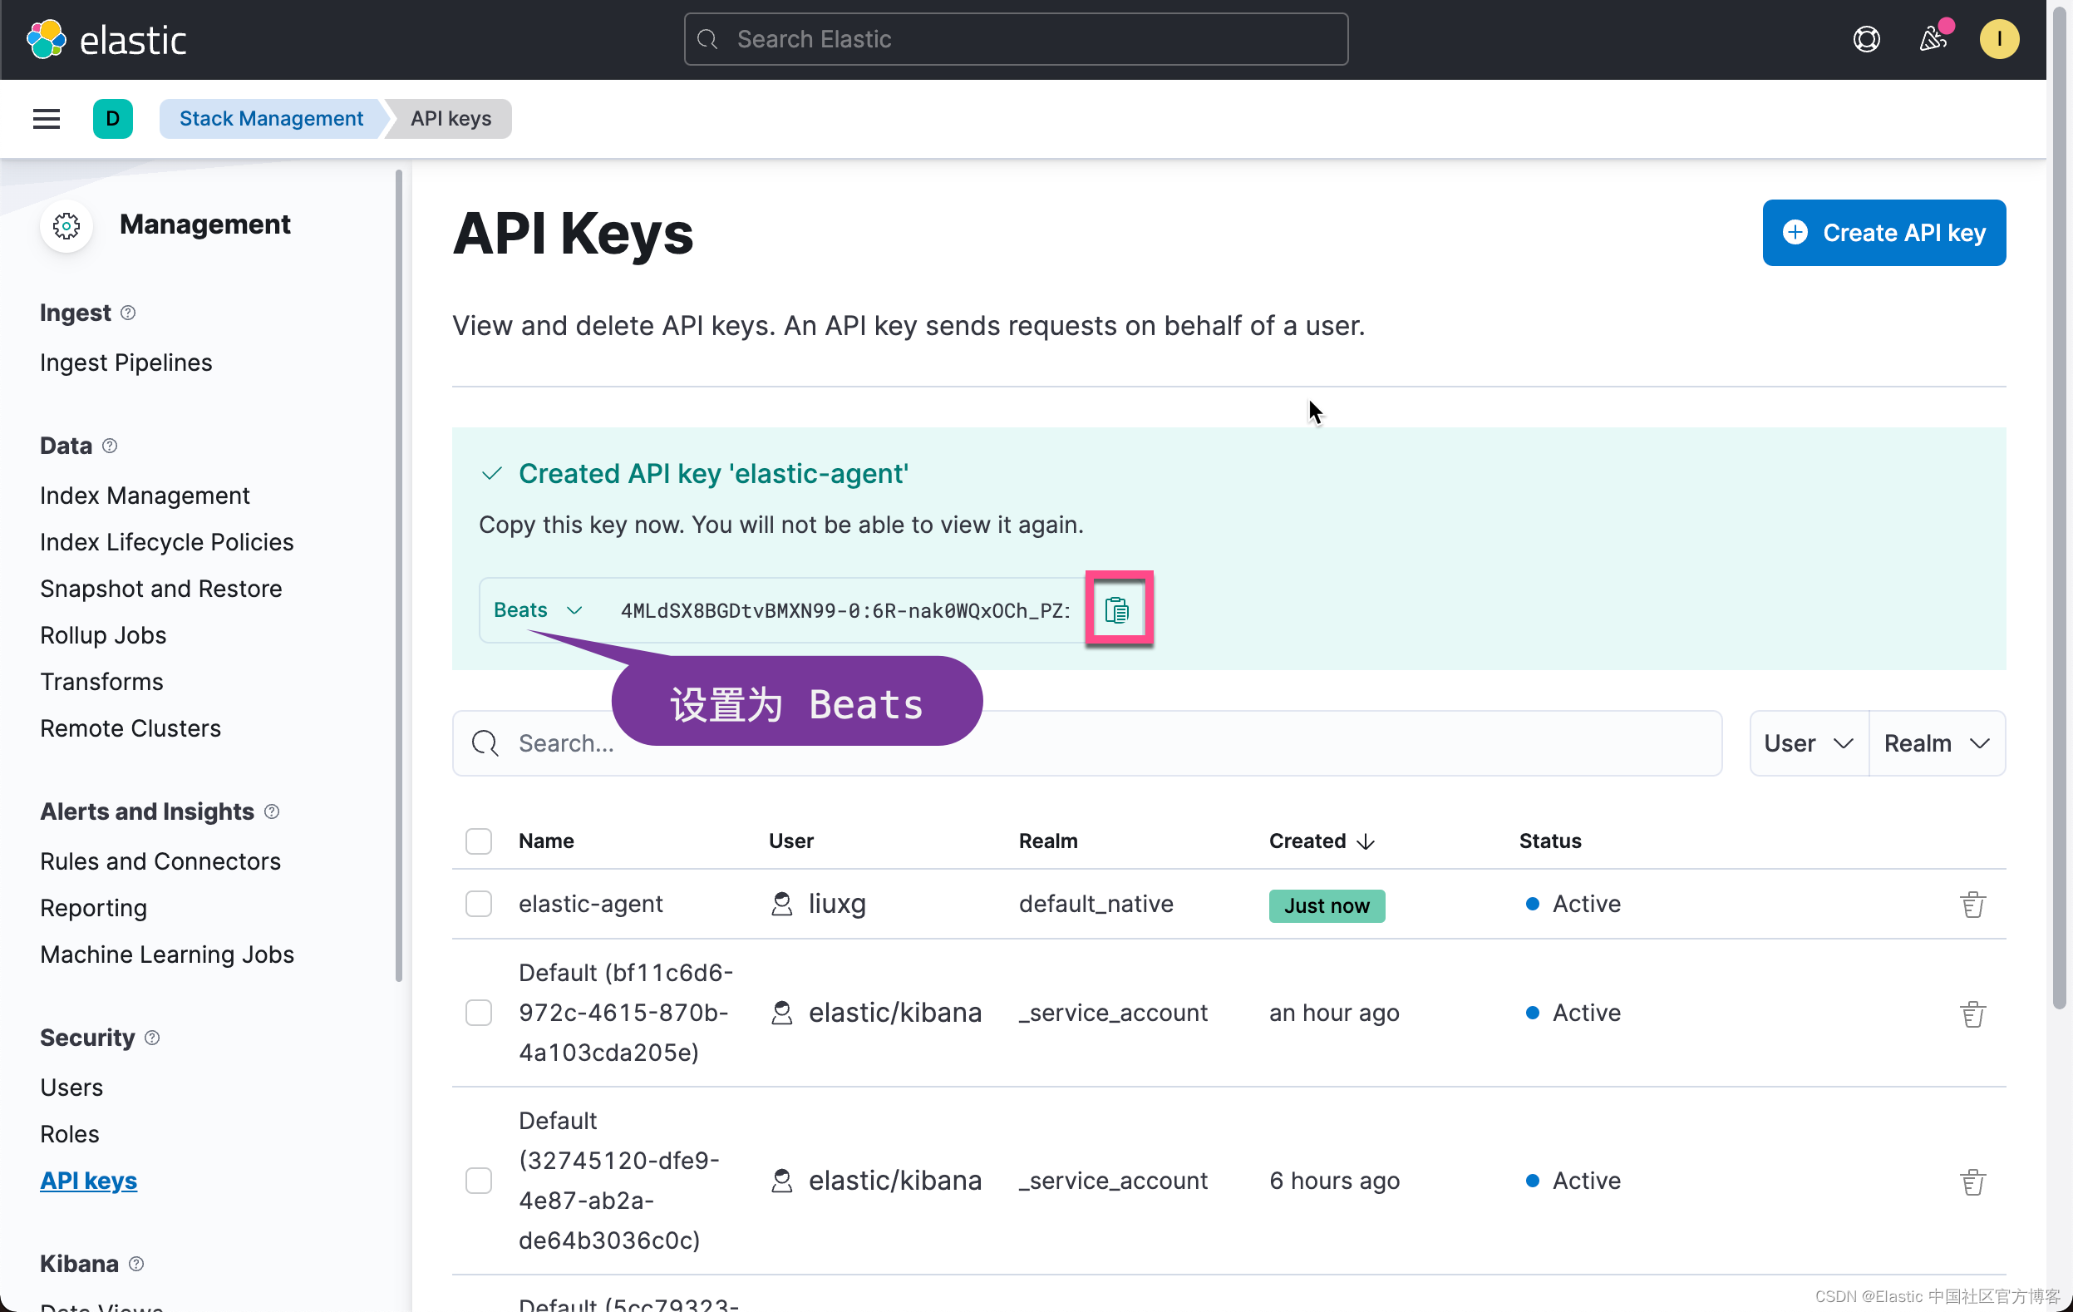The height and width of the screenshot is (1312, 2073).
Task: Delete the elastic-agent API key
Action: (x=1972, y=904)
